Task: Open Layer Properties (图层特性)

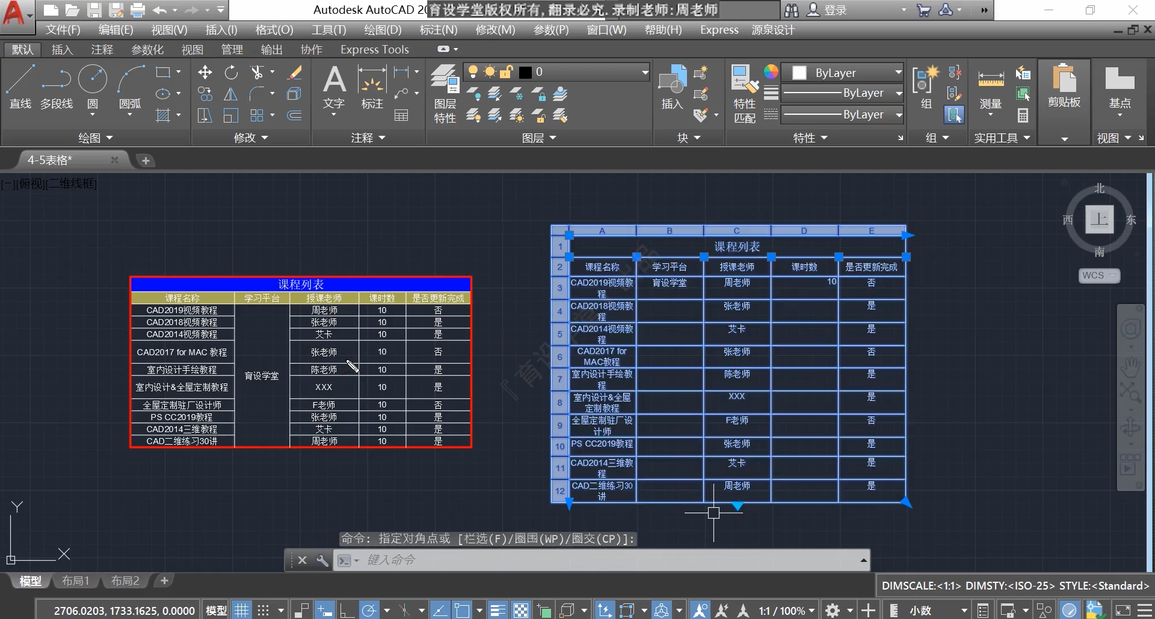Action: 445,94
